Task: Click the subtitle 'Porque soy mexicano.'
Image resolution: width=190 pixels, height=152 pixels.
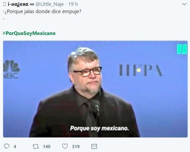Action: 99,128
